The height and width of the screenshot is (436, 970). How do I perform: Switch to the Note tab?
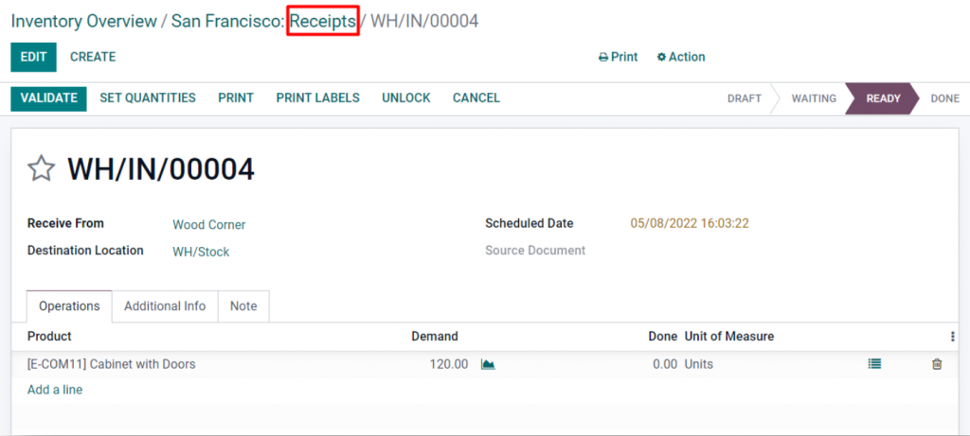pyautogui.click(x=243, y=306)
